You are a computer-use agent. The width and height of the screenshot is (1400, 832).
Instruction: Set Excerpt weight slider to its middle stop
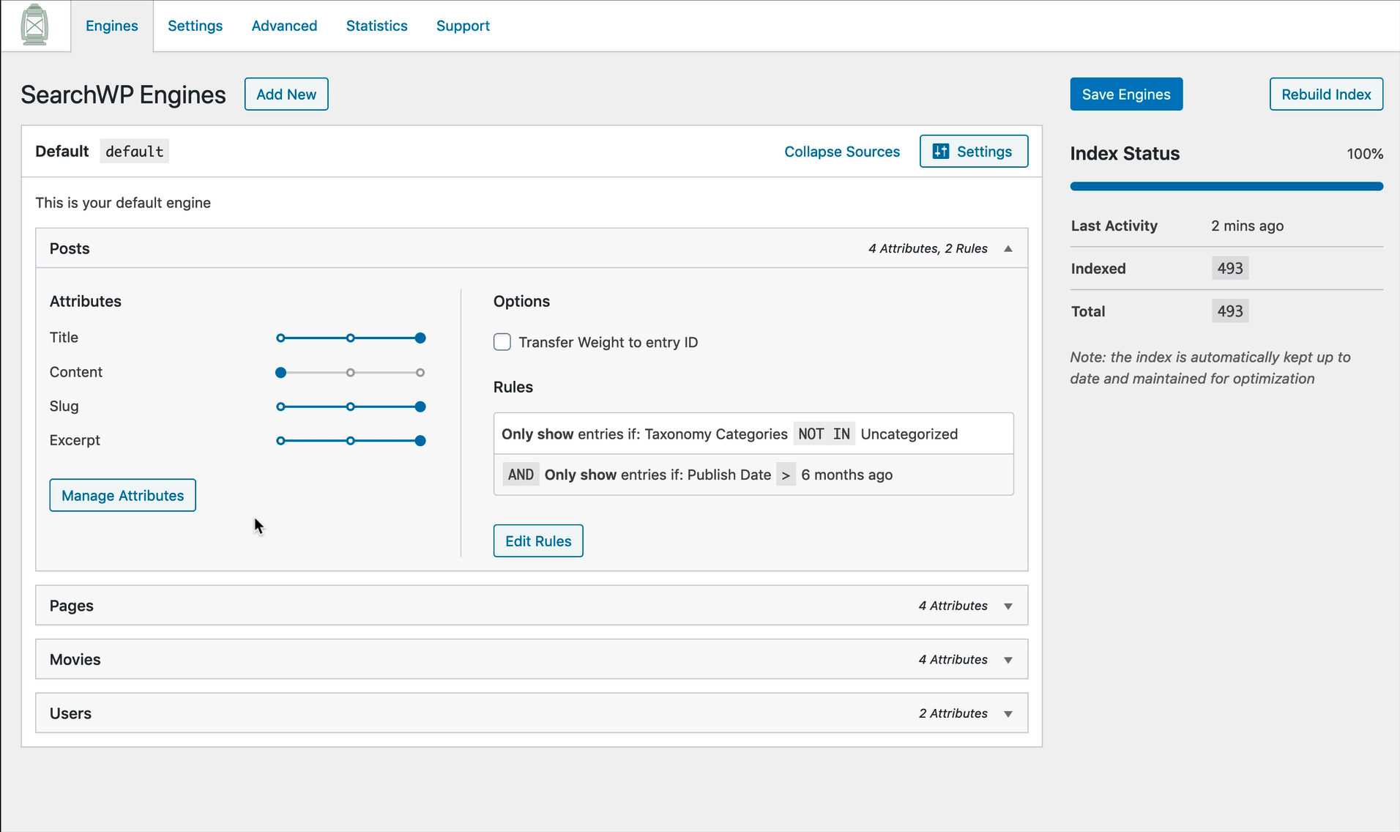[x=351, y=441]
